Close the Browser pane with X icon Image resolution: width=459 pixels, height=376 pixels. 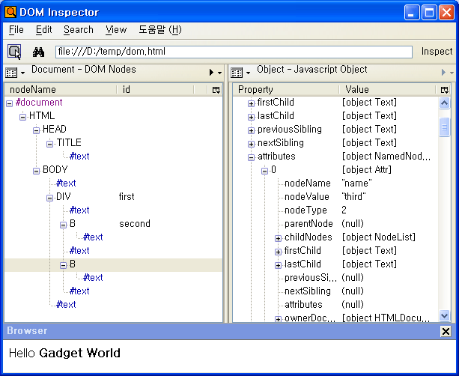446,331
